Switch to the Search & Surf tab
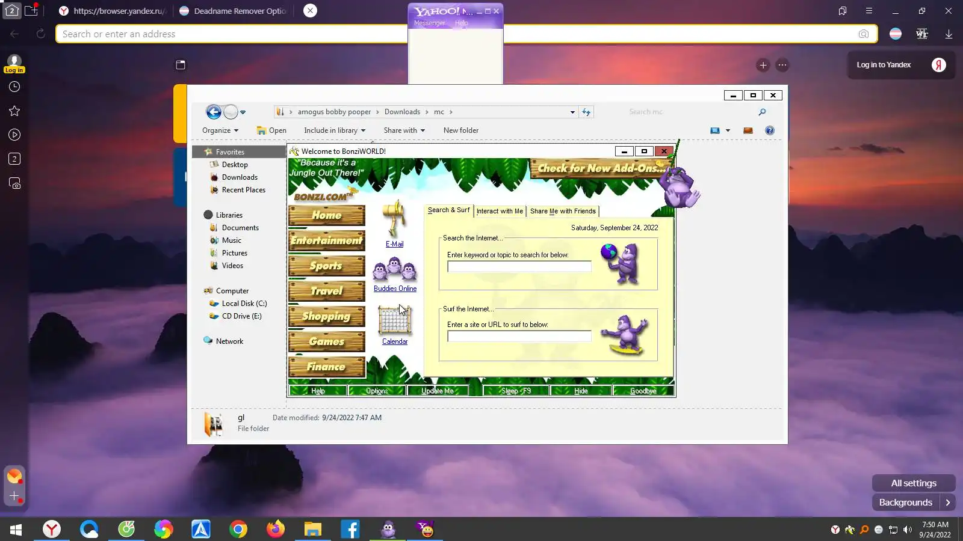Viewport: 963px width, 541px height. [448, 210]
